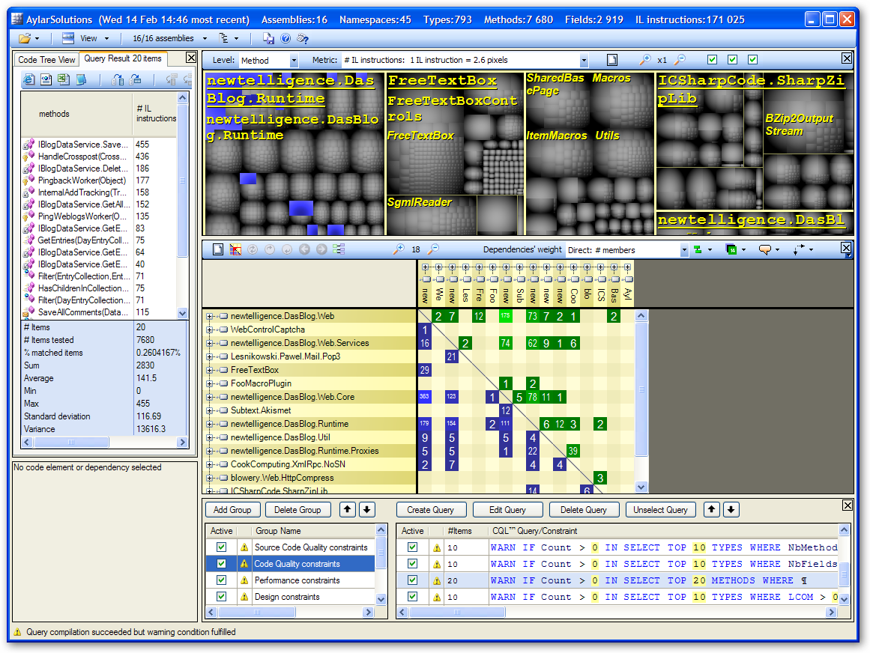The image size is (870, 653).
Task: Uncheck Active box of TOP 20 METHODS query
Action: click(x=412, y=580)
